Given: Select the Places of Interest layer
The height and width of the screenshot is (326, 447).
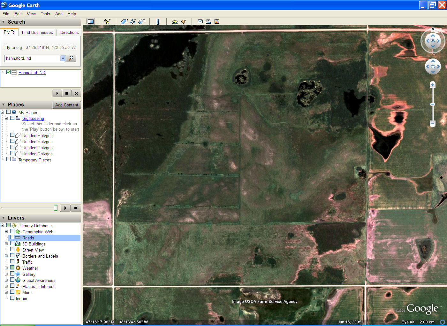Looking at the screenshot, I should [x=38, y=286].
